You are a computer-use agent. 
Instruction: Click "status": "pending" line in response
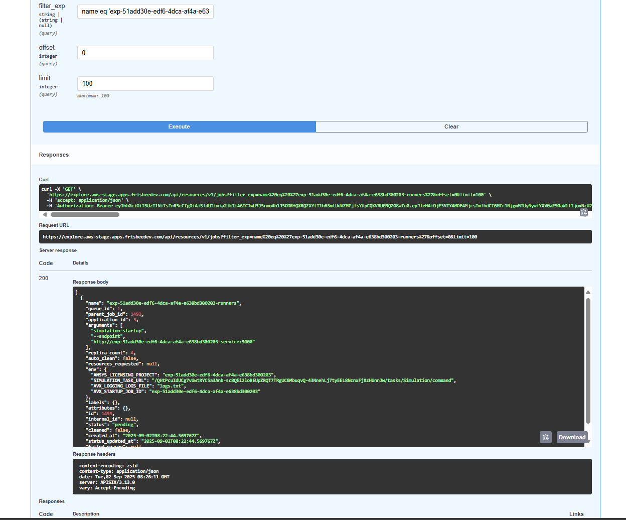pos(113,425)
